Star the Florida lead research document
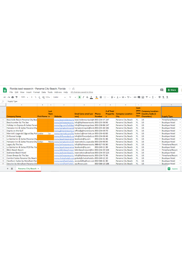Screen dimensions: 182x257 [x=70, y=89]
